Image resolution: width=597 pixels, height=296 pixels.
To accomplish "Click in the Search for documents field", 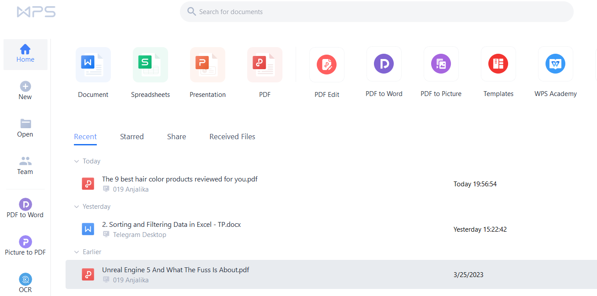I will [377, 11].
